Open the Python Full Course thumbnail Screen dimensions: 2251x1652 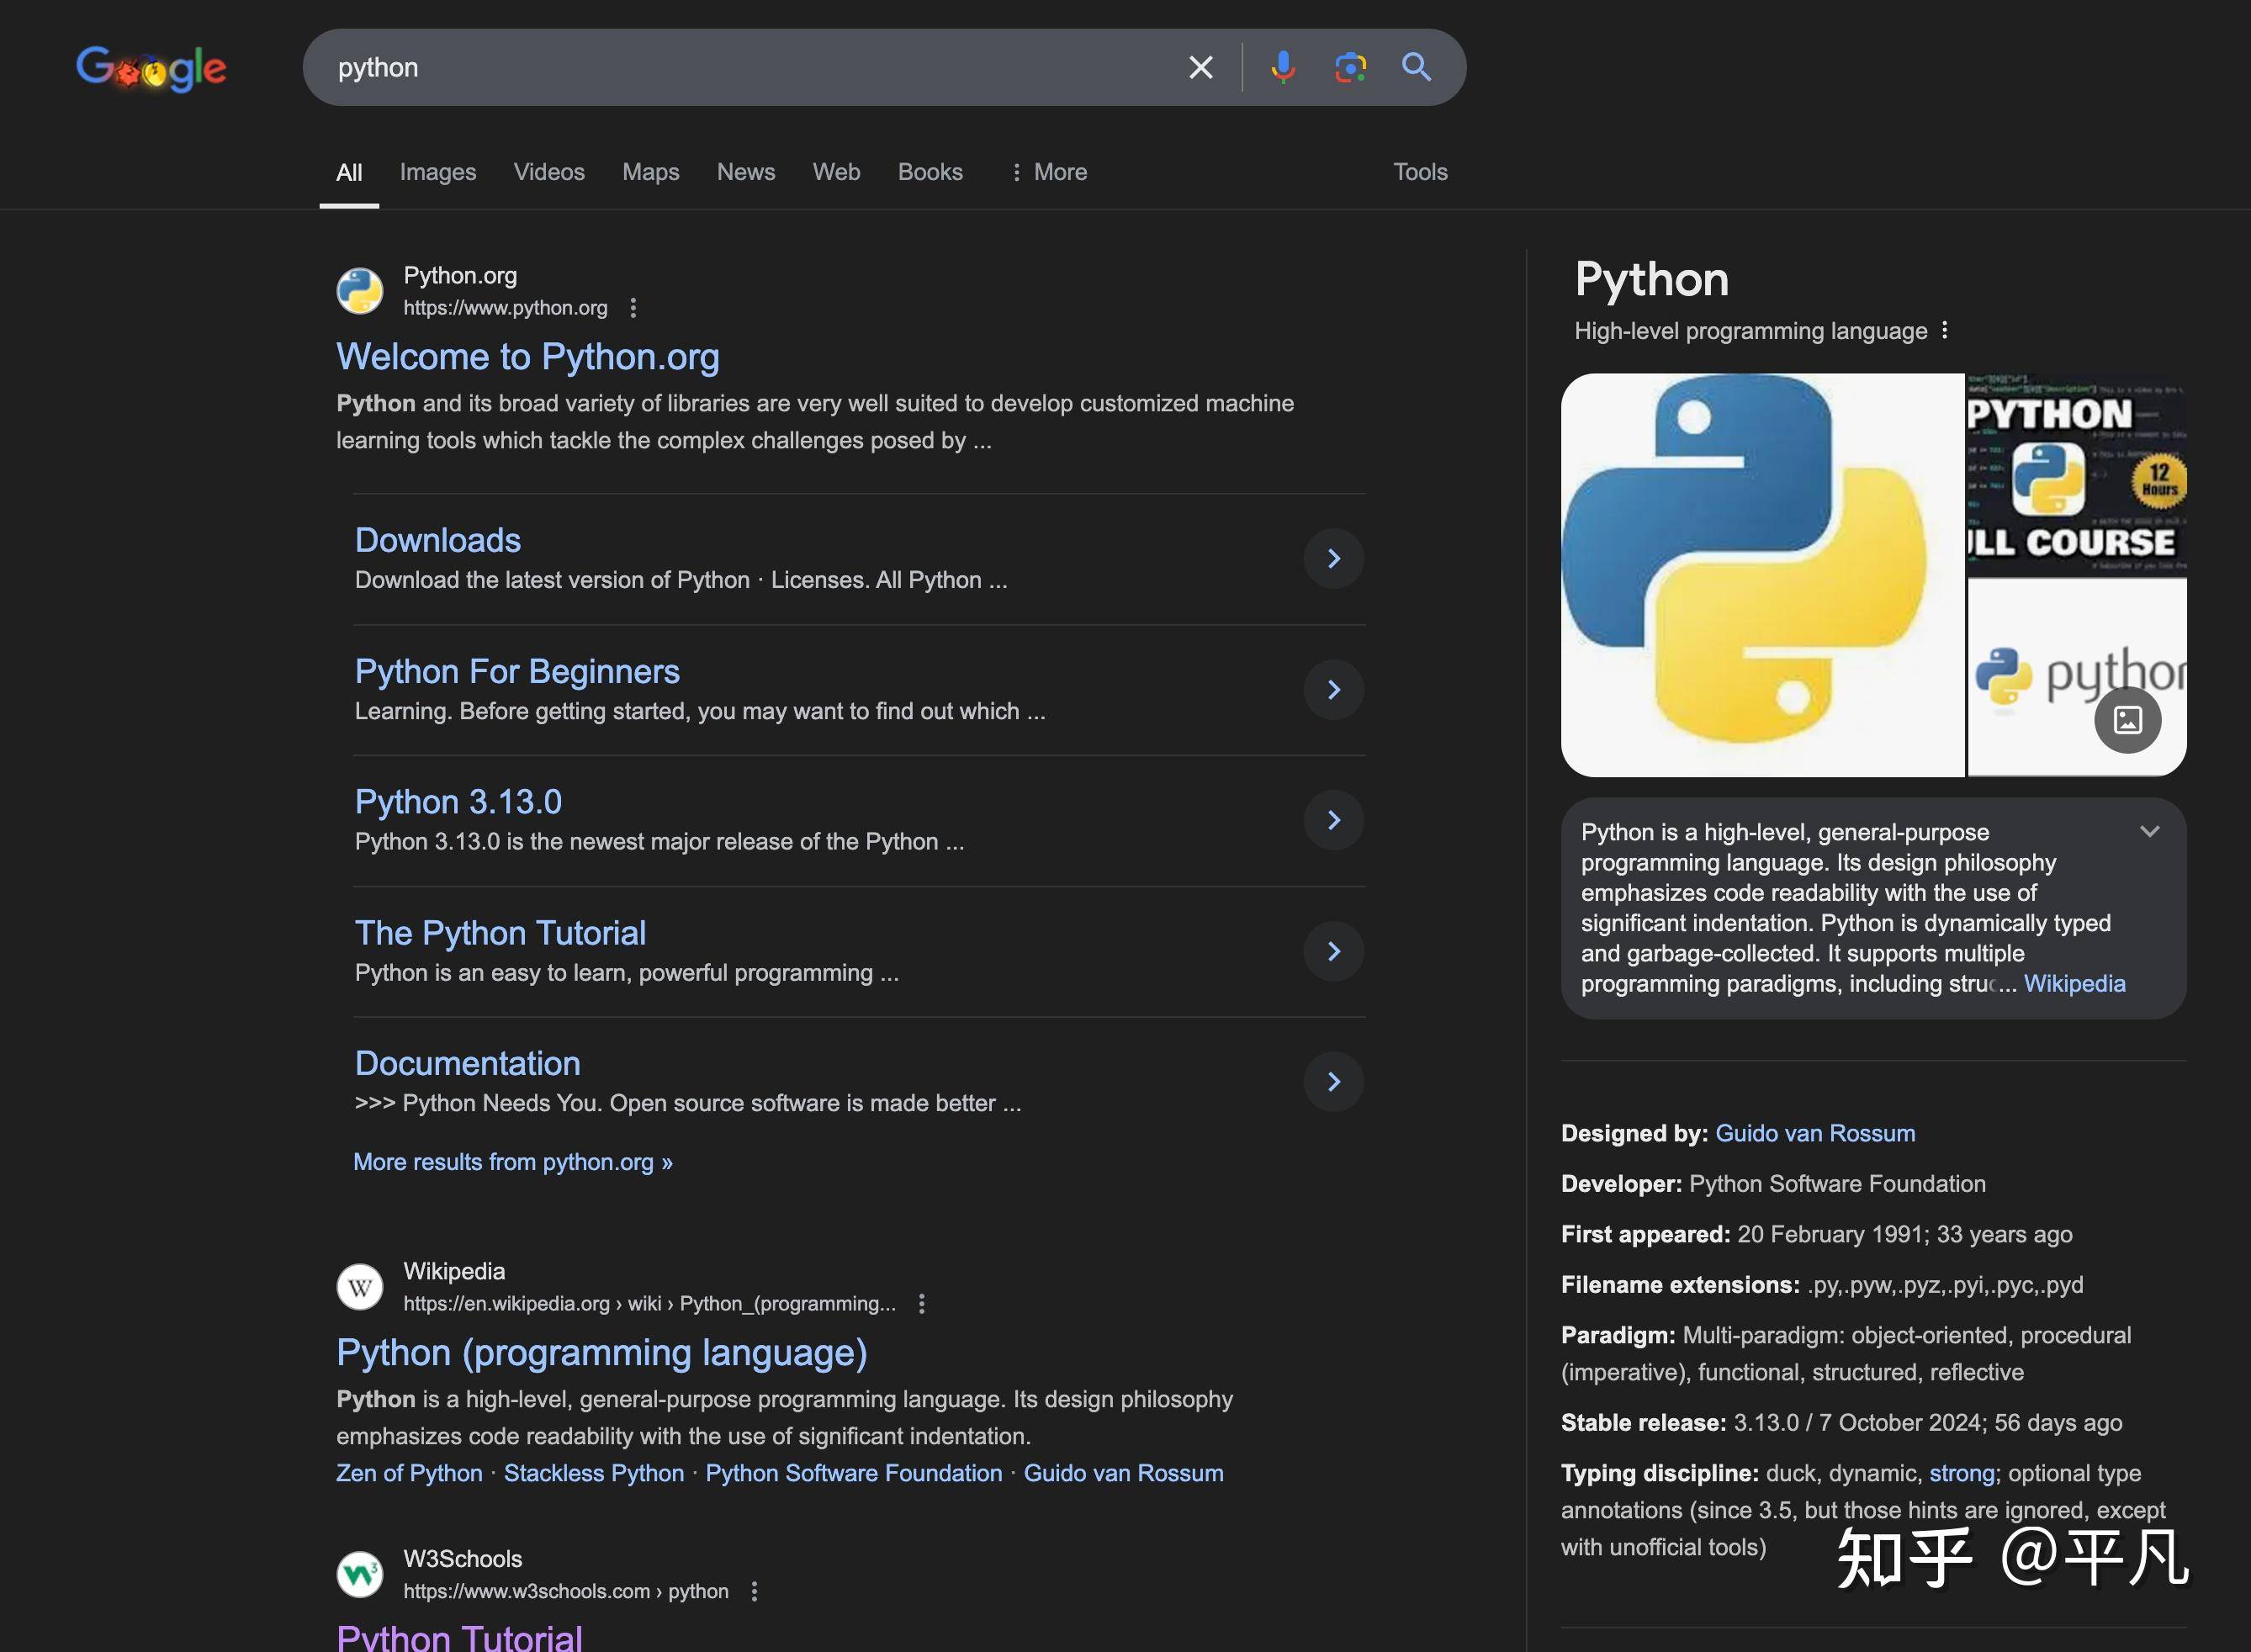2077,474
